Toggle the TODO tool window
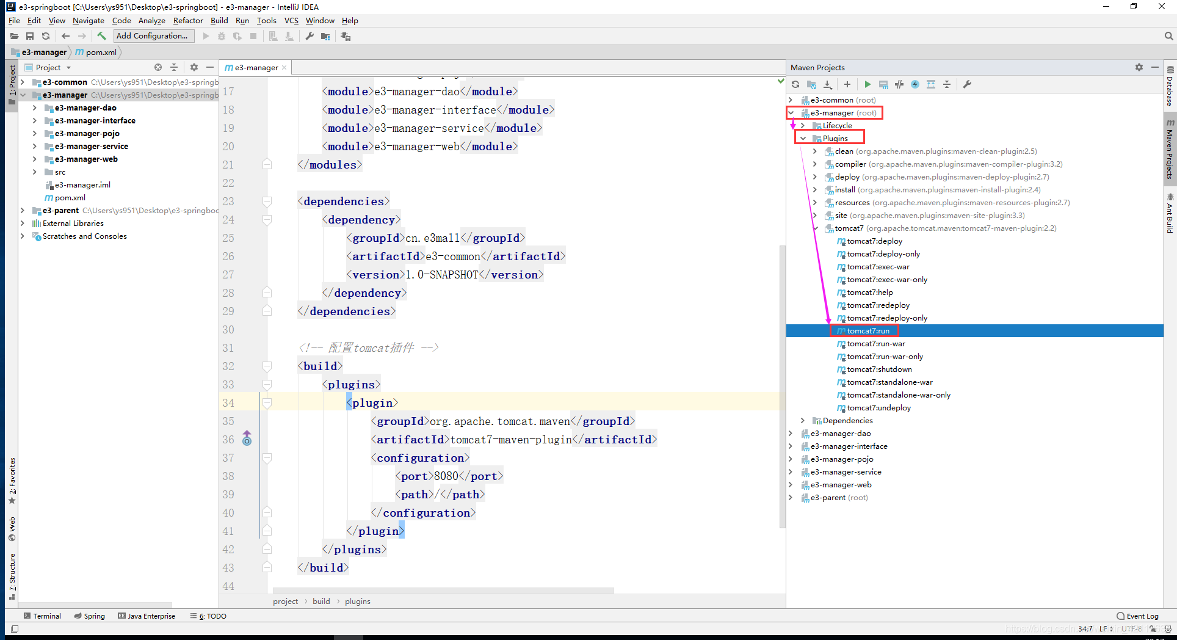Viewport: 1177px width, 640px height. coord(208,616)
